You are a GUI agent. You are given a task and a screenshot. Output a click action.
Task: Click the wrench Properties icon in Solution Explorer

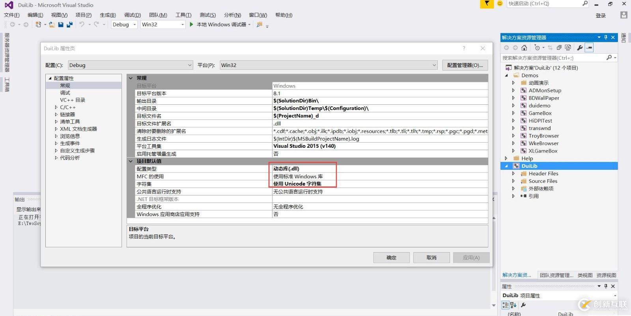pyautogui.click(x=580, y=48)
